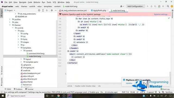Screen dimensions: 174x98
Task: Open the Tools menu
Action: tap(49, 2)
